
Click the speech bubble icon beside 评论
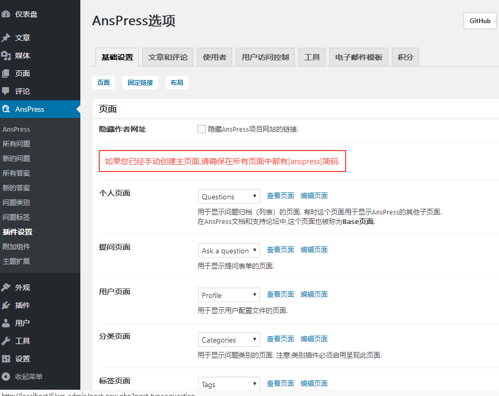tap(6, 91)
